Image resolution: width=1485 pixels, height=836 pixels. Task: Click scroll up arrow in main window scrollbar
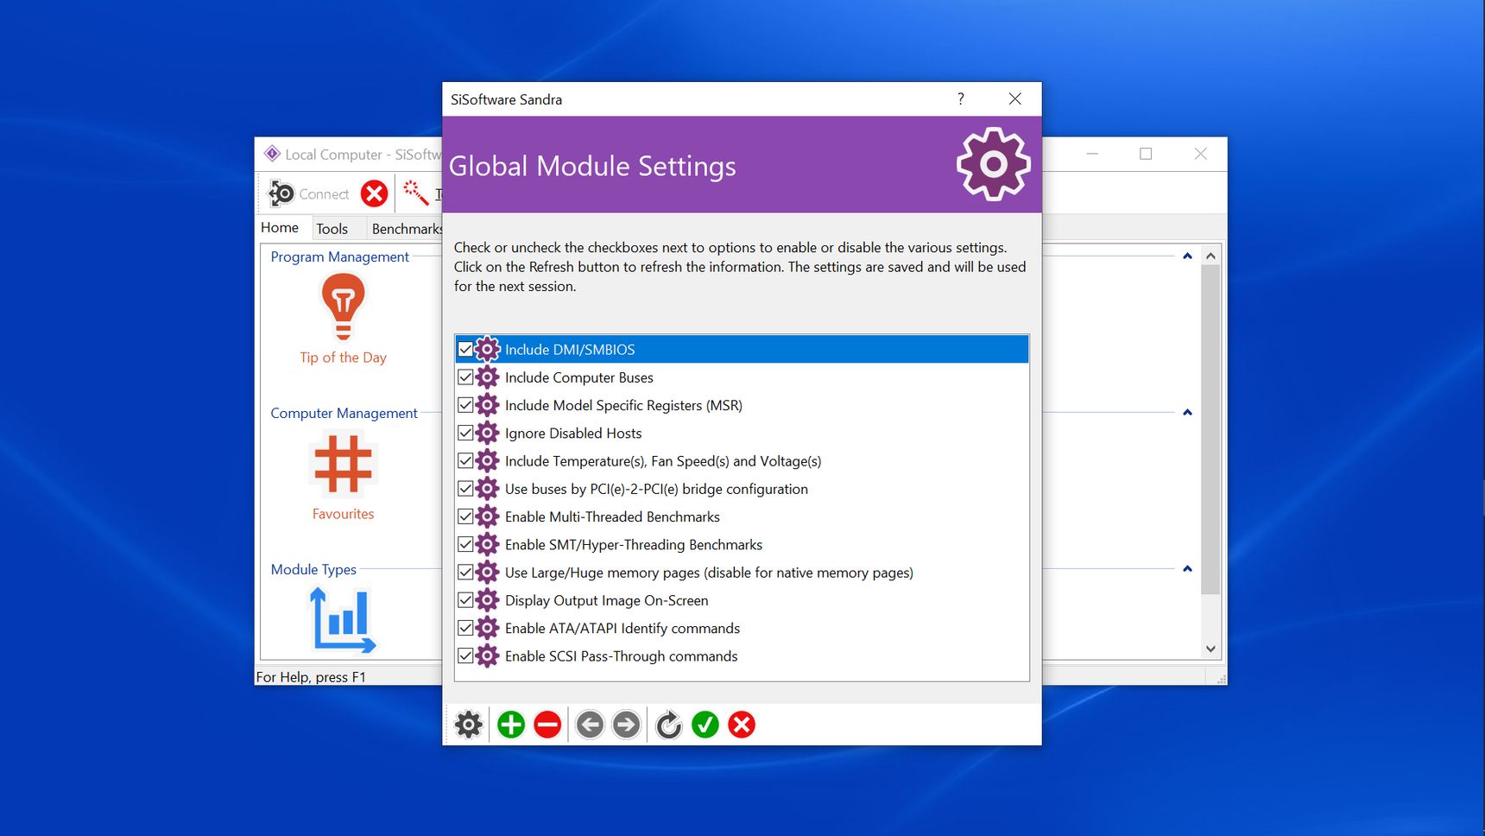click(1210, 256)
